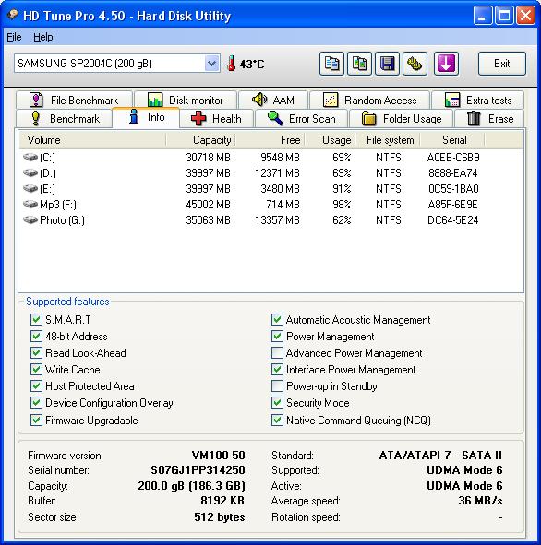Click the save screenshot floppy disk icon
541x545 pixels.
[387, 64]
